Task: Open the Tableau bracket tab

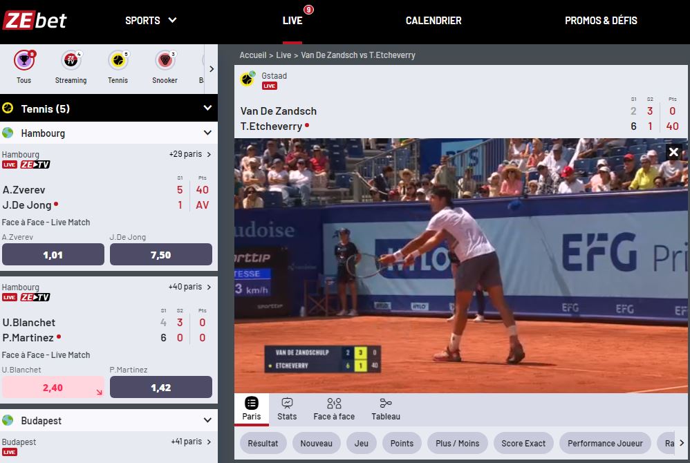Action: click(x=386, y=404)
